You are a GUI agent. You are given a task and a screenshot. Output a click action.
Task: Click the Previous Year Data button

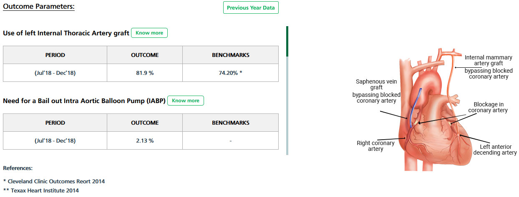pyautogui.click(x=251, y=7)
